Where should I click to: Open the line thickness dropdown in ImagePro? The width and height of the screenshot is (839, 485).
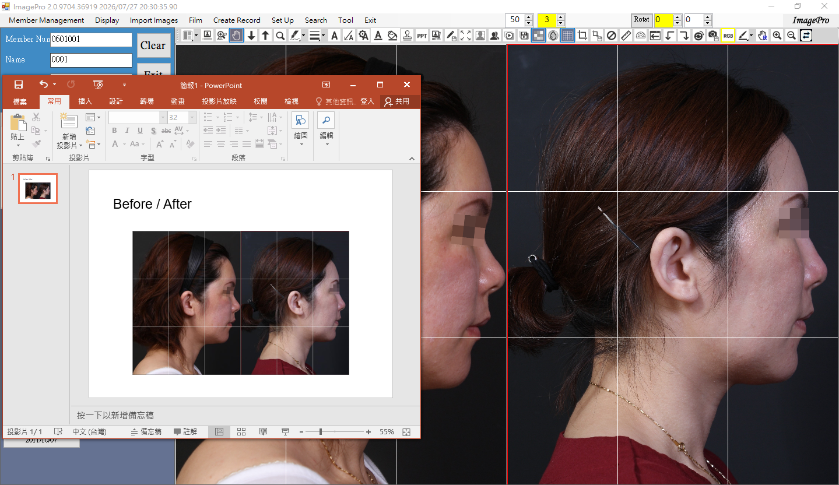324,36
